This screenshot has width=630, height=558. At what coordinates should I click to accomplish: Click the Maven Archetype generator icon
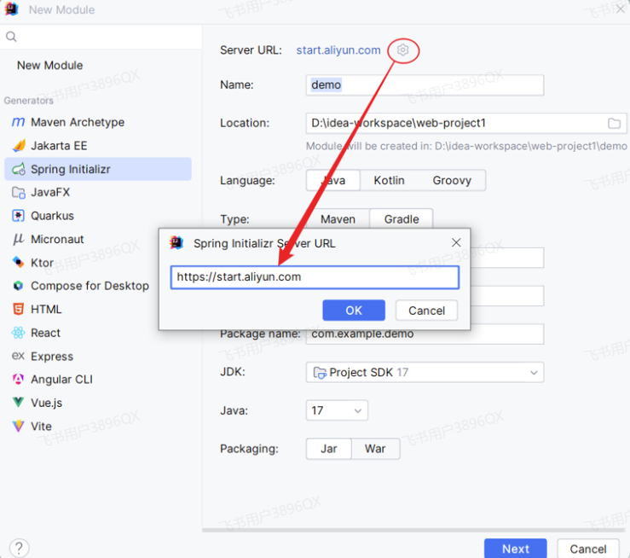(18, 122)
